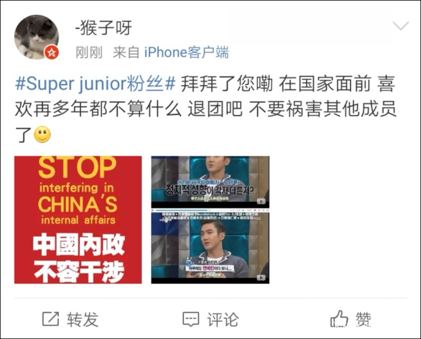Open the cat profile avatar
Screen dimensions: 421x339
pos(36,37)
